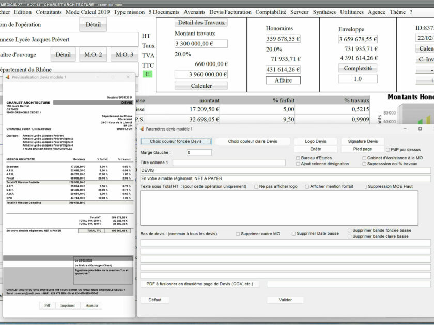Toggle Supprimer cadre MO option
The width and height of the screenshot is (434, 325).
(x=238, y=234)
